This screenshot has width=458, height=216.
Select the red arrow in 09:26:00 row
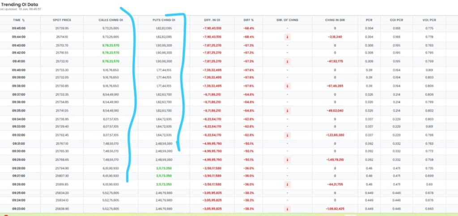pos(287,184)
